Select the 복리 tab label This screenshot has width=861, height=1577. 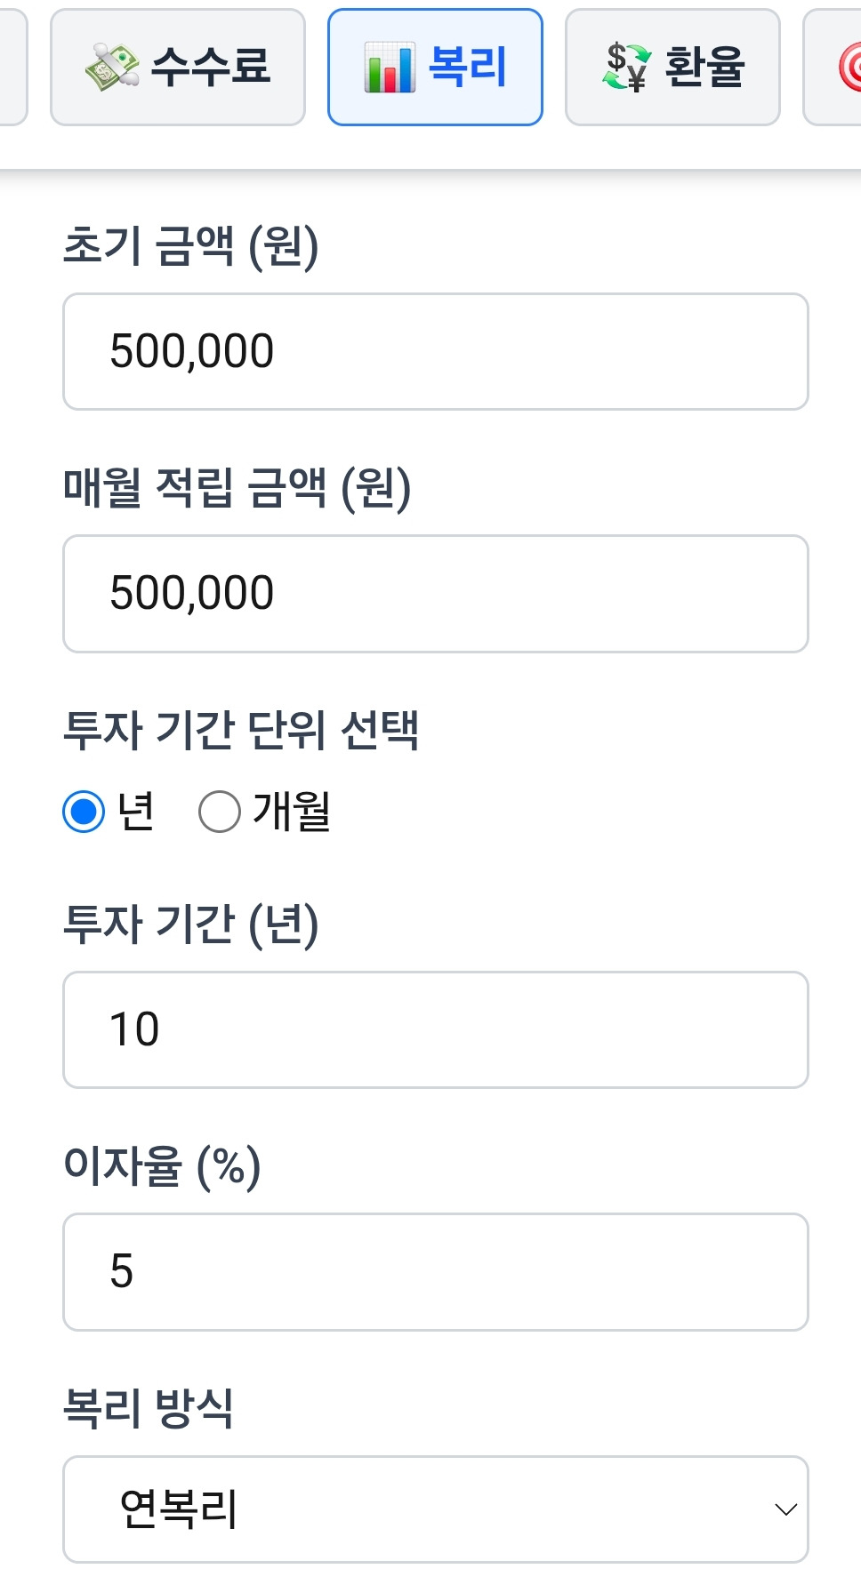tap(467, 67)
